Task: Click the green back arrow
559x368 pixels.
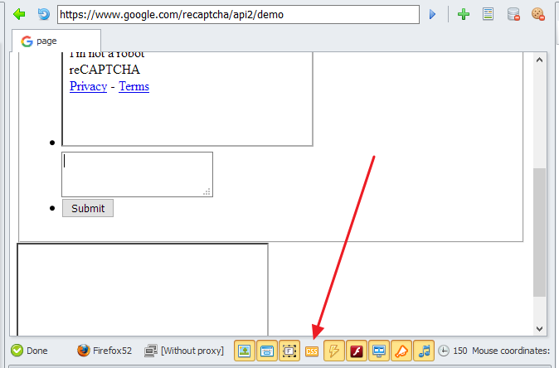Action: pos(19,14)
